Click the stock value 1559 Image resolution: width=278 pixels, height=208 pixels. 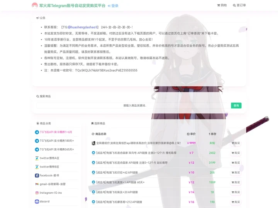click(212, 182)
